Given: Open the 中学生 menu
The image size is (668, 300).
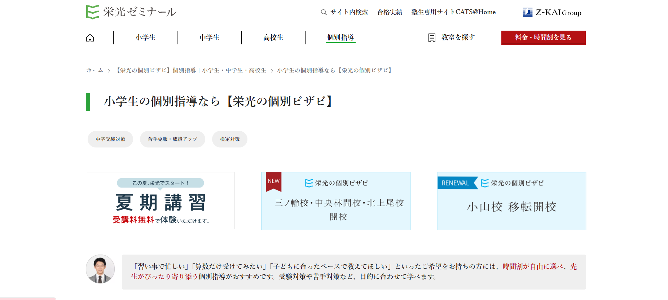Looking at the screenshot, I should coord(210,37).
